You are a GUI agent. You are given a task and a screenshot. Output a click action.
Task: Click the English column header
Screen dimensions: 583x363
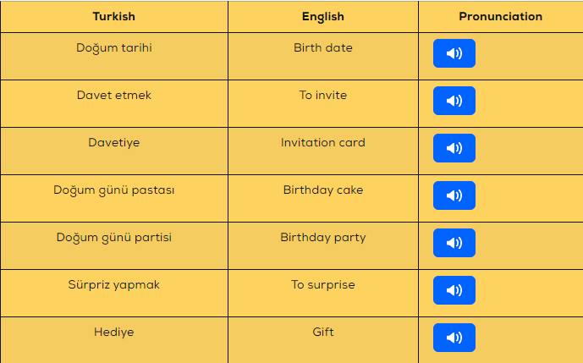point(322,17)
